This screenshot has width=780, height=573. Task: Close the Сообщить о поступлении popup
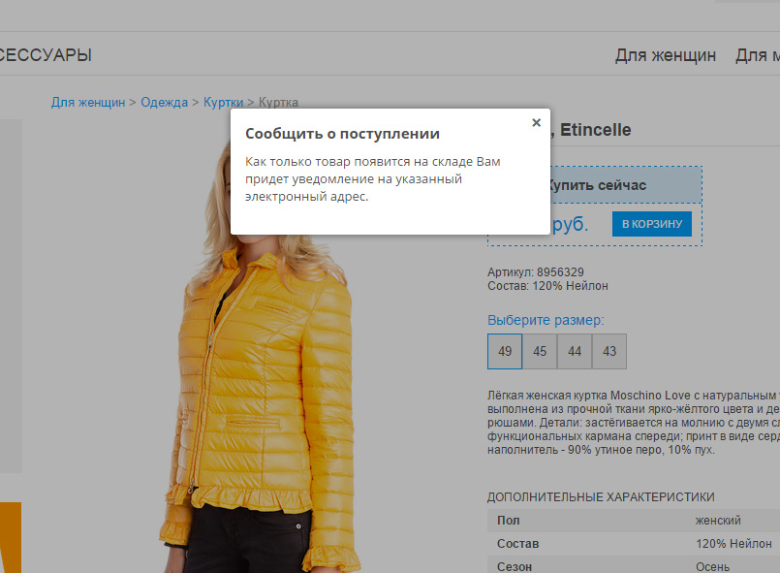(536, 123)
